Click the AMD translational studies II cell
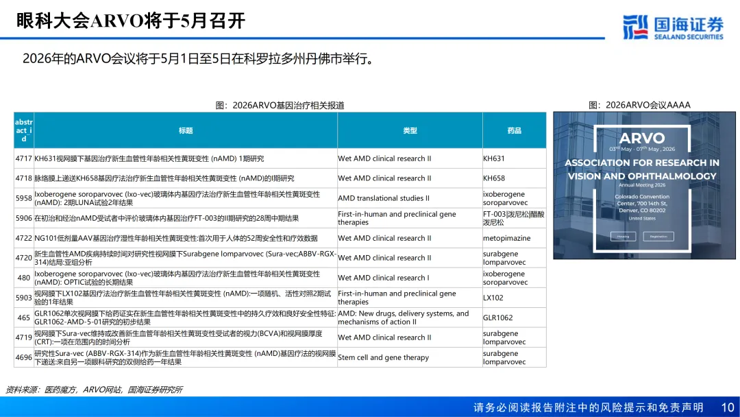Viewport: 740px width, 417px height. click(410, 198)
